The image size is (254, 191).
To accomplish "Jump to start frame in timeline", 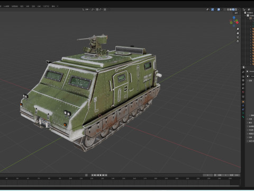I will tap(93, 175).
